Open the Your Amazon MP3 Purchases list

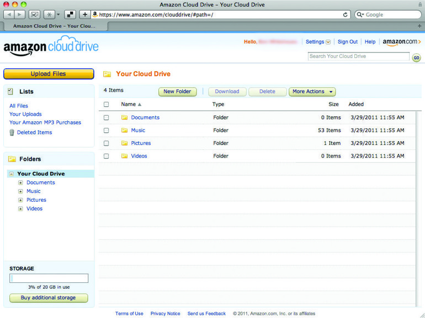coord(45,122)
